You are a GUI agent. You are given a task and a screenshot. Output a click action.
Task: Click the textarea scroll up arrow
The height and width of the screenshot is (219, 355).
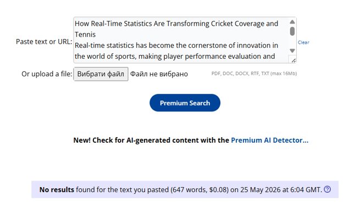tap(292, 22)
